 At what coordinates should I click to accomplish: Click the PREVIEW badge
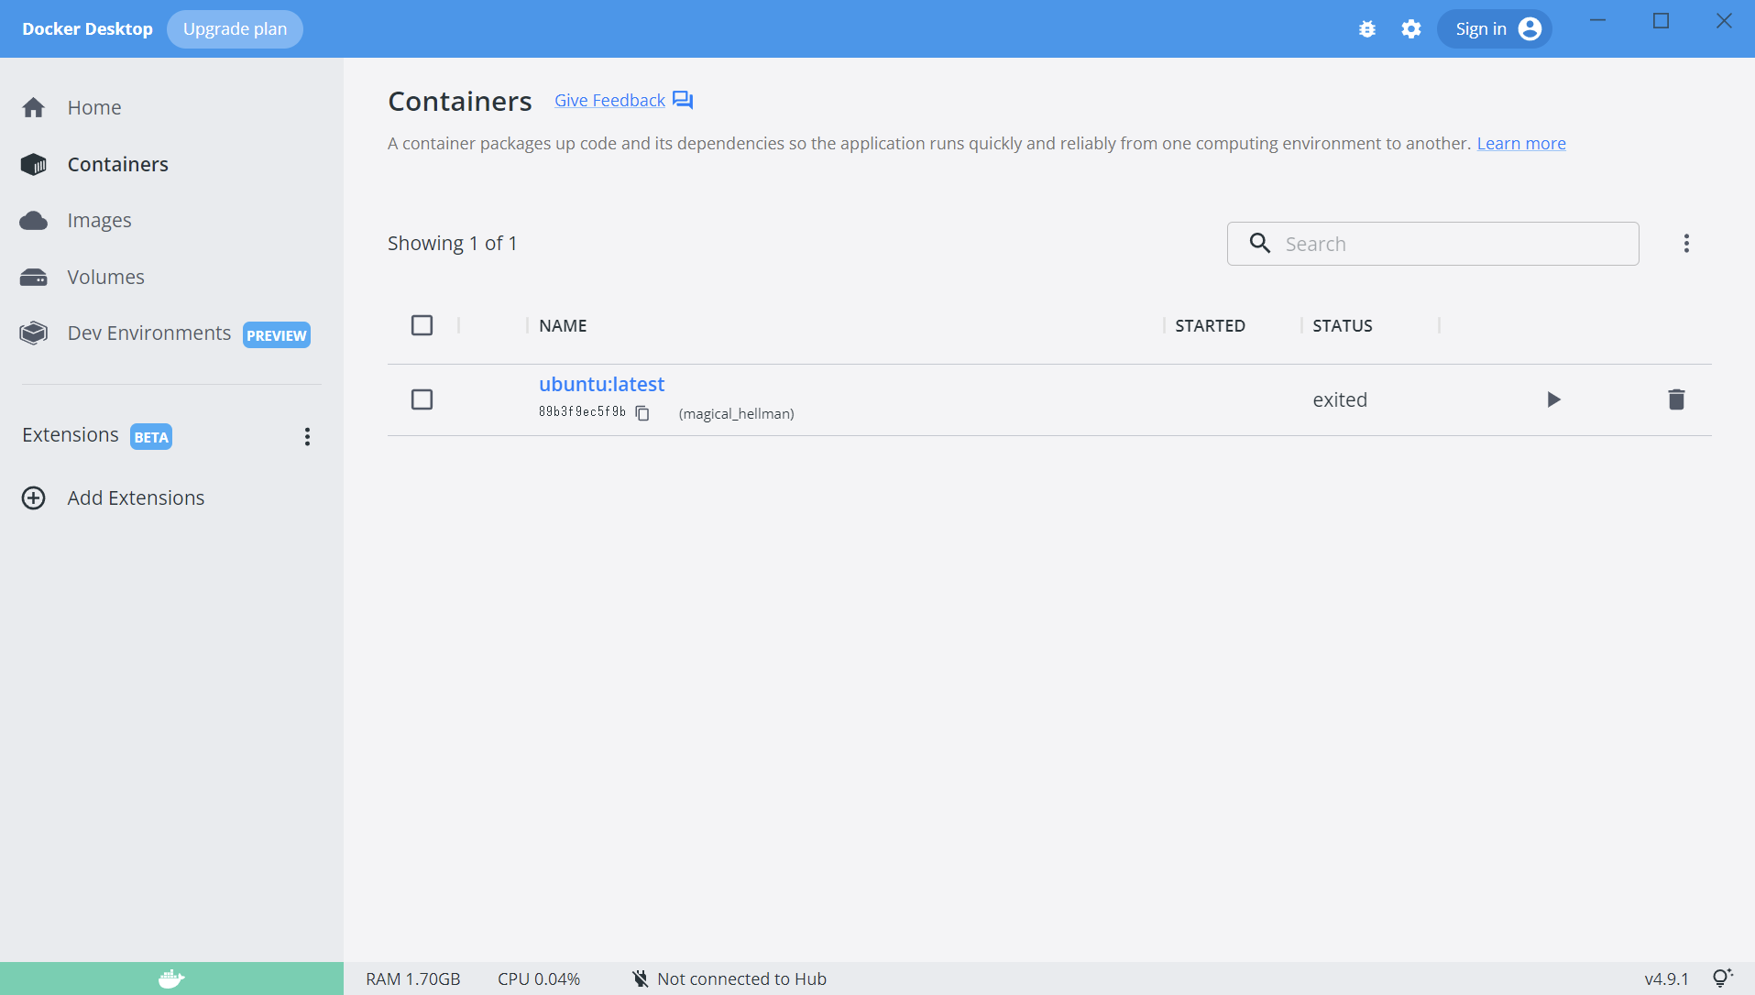(277, 335)
